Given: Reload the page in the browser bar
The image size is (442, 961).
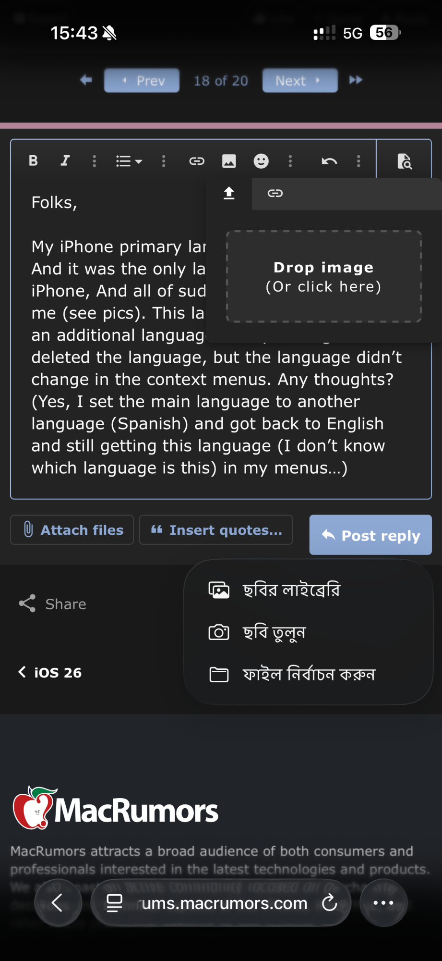Looking at the screenshot, I should pos(330,903).
